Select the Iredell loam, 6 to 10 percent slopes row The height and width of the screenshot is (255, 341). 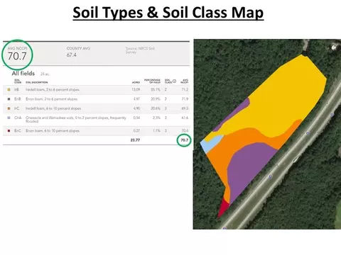pyautogui.click(x=96, y=108)
